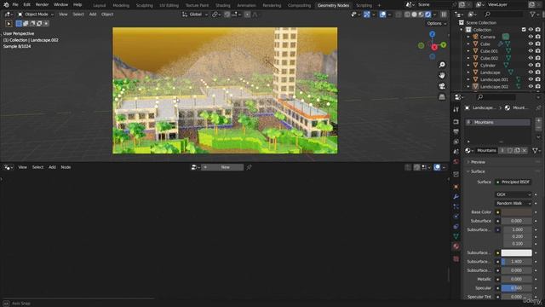This screenshot has height=307, width=545.
Task: Open the Object Data properties tab
Action: [x=456, y=236]
